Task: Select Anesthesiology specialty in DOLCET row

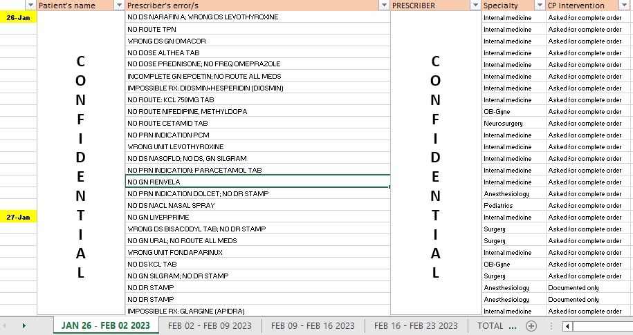Action: pos(513,194)
